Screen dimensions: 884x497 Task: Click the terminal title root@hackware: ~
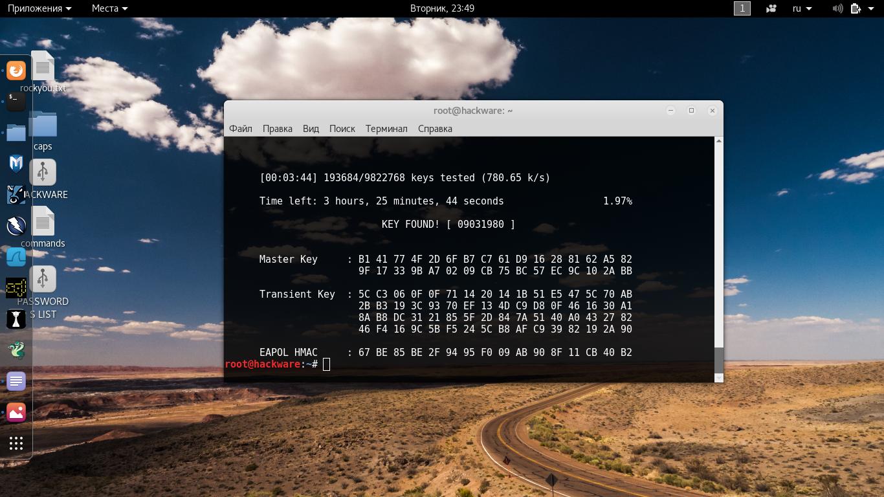tap(473, 111)
